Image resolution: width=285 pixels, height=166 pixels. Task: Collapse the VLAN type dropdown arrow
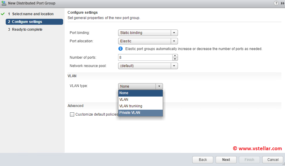point(159,86)
